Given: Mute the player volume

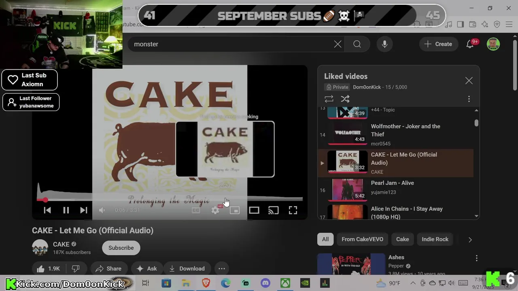Looking at the screenshot, I should 102,210.
